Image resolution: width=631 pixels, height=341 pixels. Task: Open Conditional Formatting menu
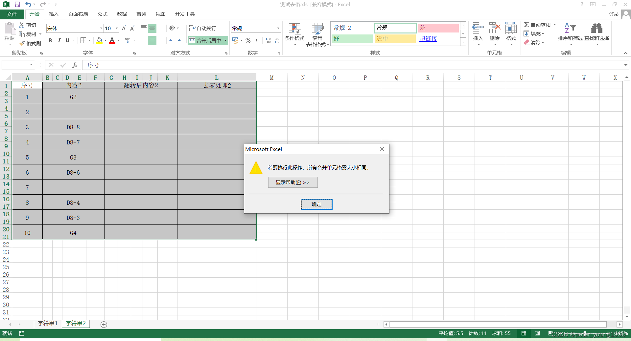click(294, 34)
